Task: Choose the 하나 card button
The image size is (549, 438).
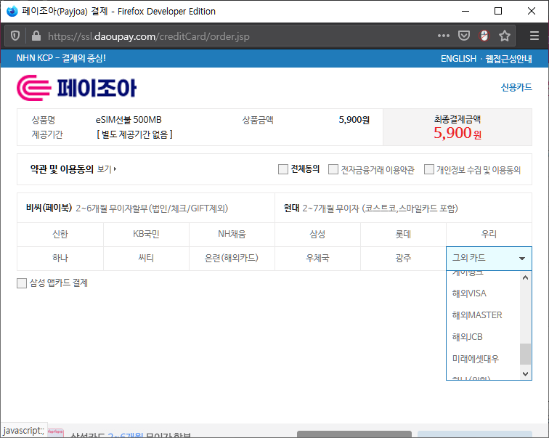Action: tap(60, 259)
